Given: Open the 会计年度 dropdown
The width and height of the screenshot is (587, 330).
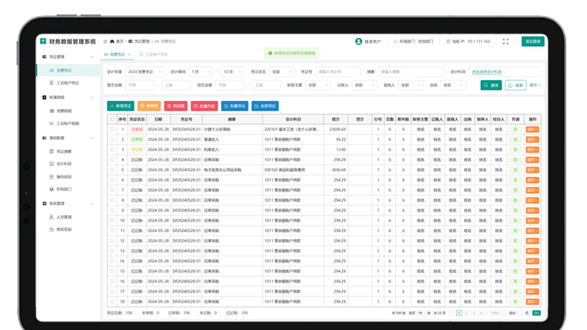Looking at the screenshot, I should tap(144, 72).
